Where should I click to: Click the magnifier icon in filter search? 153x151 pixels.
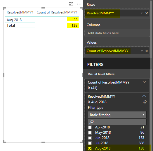(91, 122)
